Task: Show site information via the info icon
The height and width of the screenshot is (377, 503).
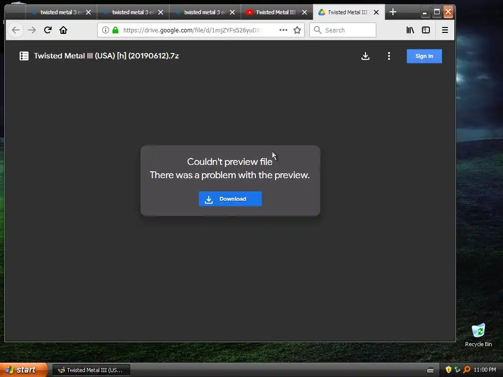Action: [105, 30]
